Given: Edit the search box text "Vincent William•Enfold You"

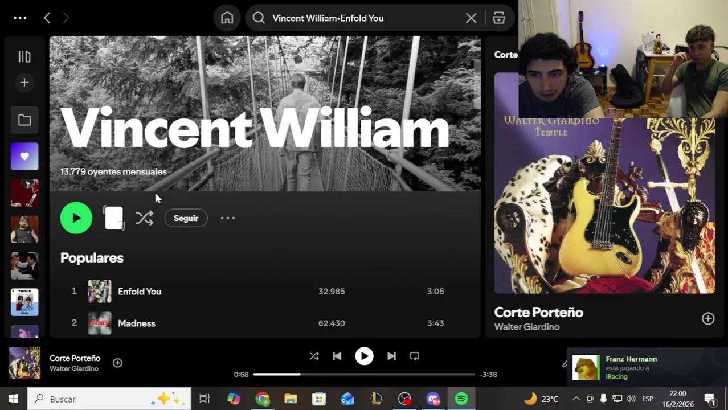Looking at the screenshot, I should coord(328,18).
